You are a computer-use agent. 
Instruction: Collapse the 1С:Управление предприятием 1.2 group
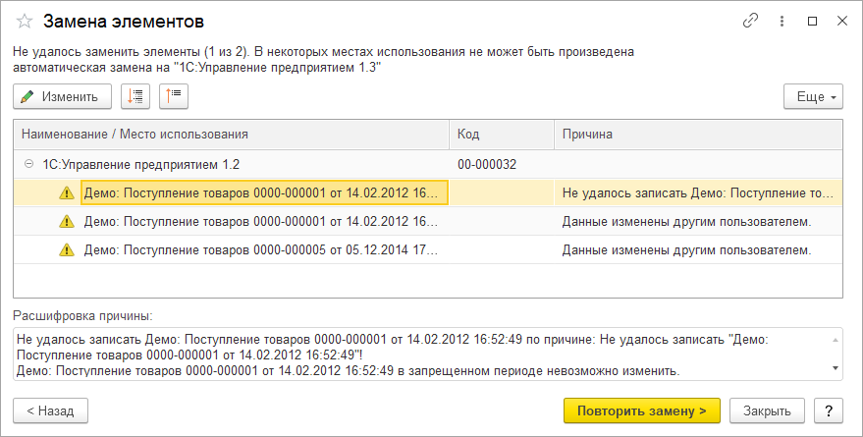[28, 164]
